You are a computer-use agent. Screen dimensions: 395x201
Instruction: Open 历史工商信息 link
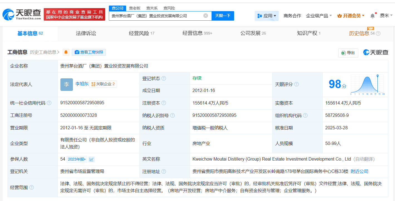click(45, 52)
